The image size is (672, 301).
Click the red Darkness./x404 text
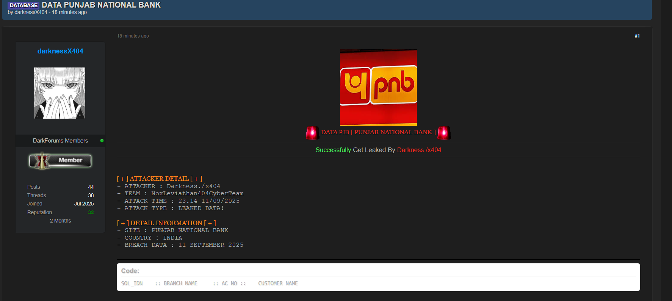click(419, 150)
